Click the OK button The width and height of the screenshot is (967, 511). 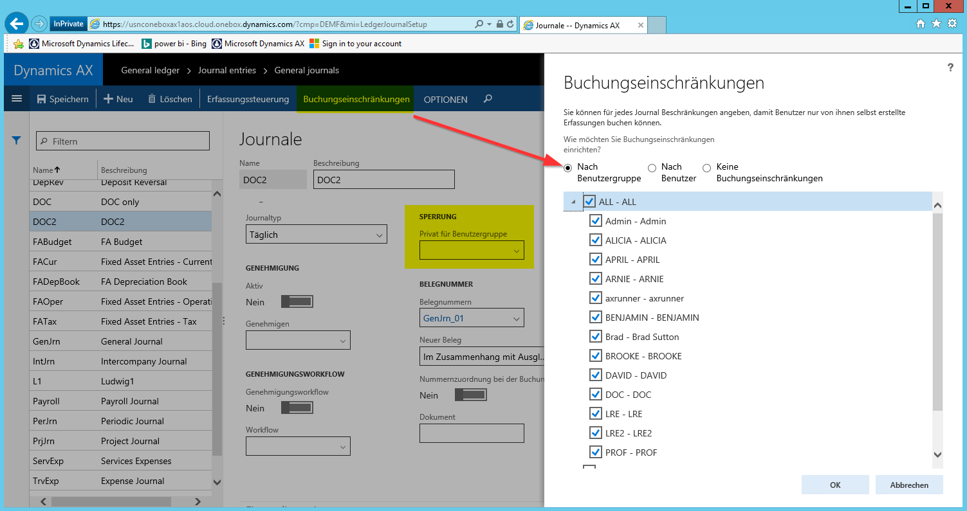pyautogui.click(x=834, y=485)
